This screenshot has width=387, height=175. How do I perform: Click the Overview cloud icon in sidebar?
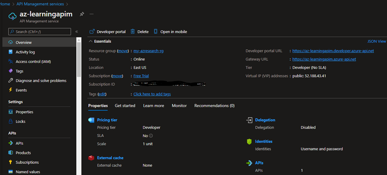tap(10, 42)
